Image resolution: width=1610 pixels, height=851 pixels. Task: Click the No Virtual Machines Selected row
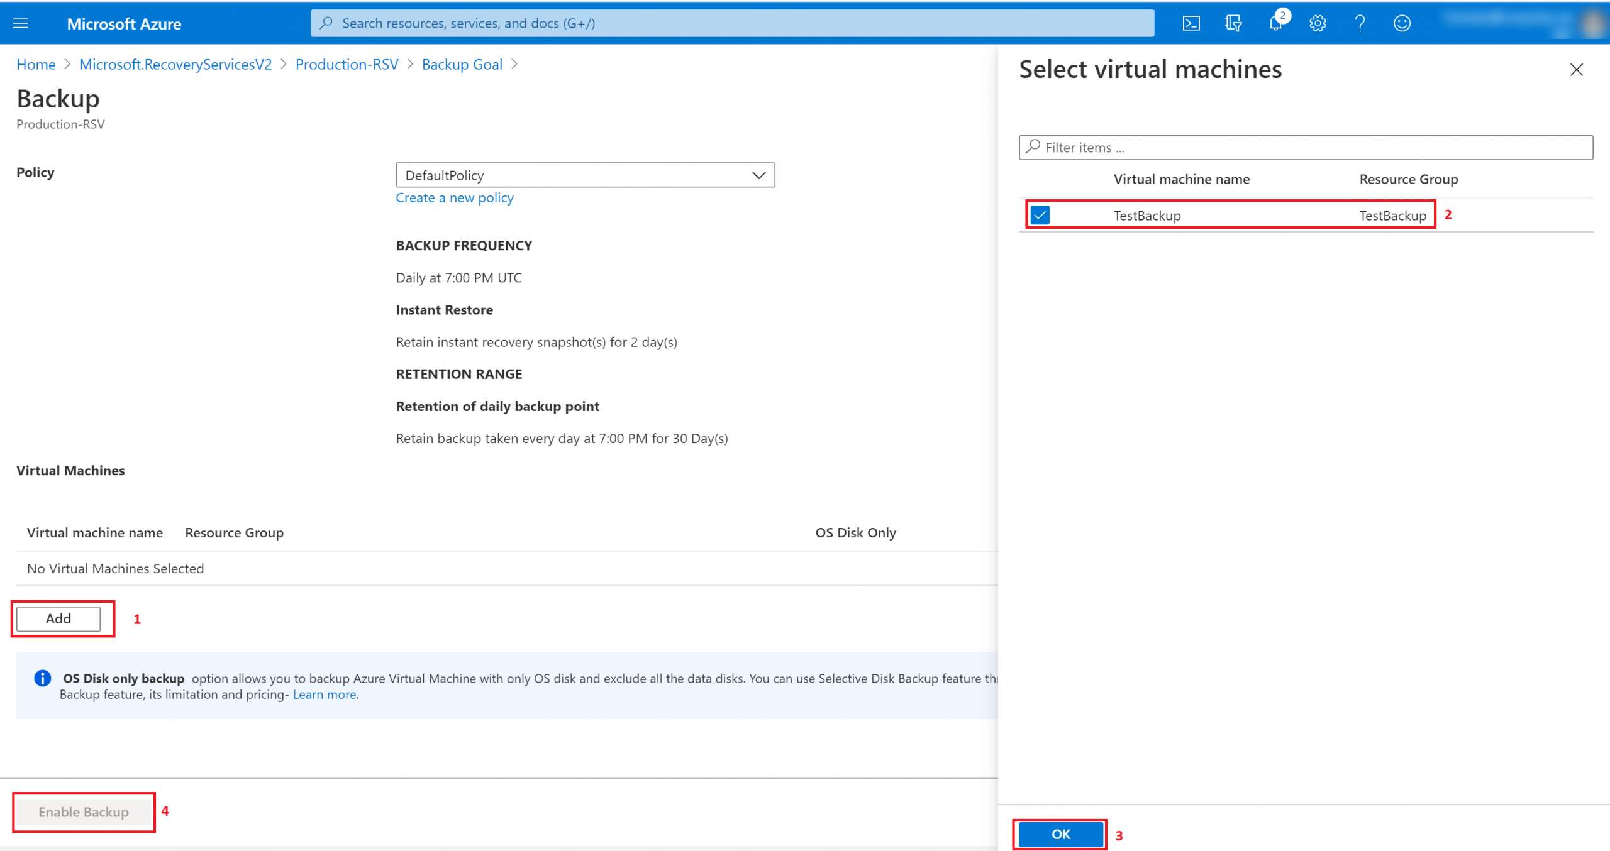pyautogui.click(x=506, y=568)
